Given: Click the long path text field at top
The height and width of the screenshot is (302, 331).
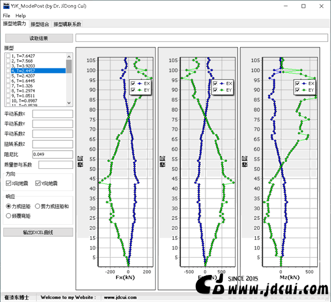Looking at the screenshot, I should point(201,38).
